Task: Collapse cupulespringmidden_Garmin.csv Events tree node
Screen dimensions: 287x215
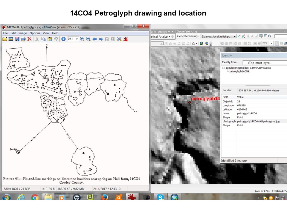Action: pyautogui.click(x=224, y=68)
